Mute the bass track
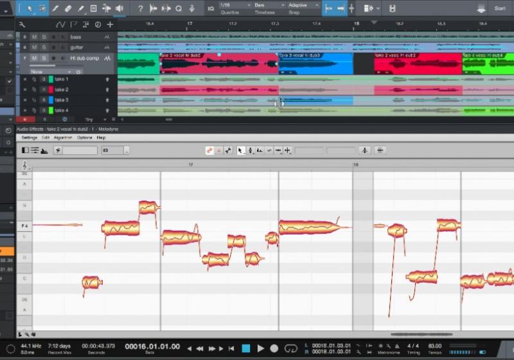 [35, 37]
